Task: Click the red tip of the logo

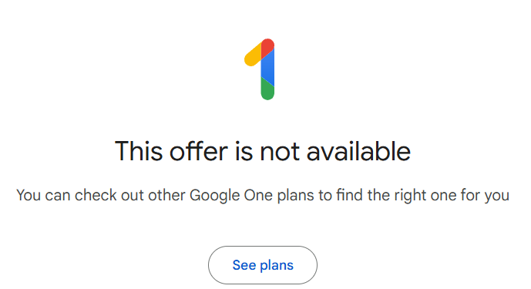Action: coord(268,48)
